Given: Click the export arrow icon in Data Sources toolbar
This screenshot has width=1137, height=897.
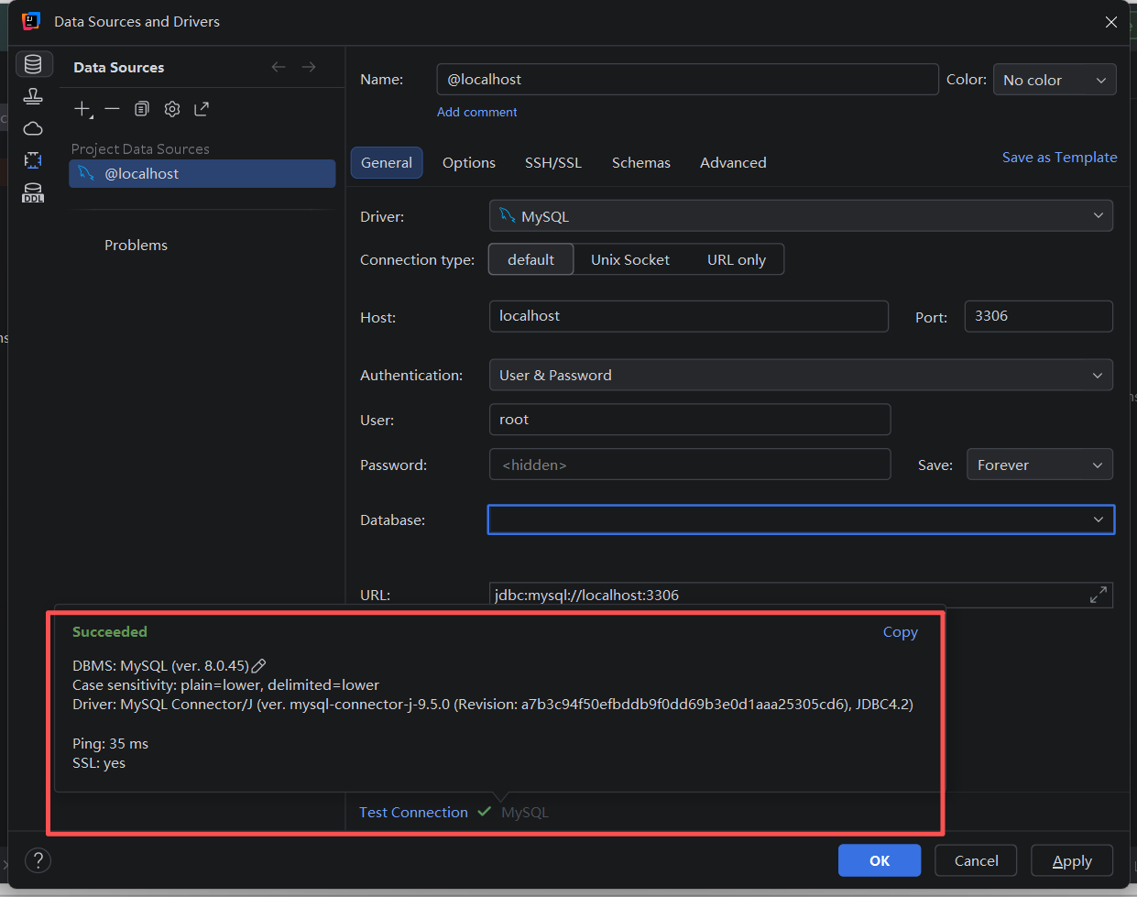Looking at the screenshot, I should (x=202, y=109).
